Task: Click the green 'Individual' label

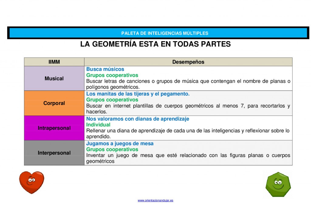Action: (x=98, y=125)
